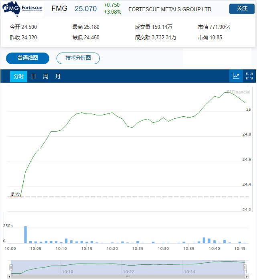
Task: Click the 10:45 time axis label
Action: click(x=240, y=249)
